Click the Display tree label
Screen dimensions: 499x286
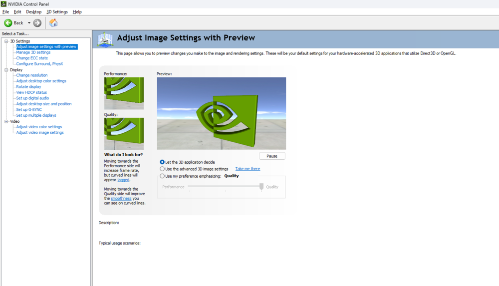tap(16, 70)
